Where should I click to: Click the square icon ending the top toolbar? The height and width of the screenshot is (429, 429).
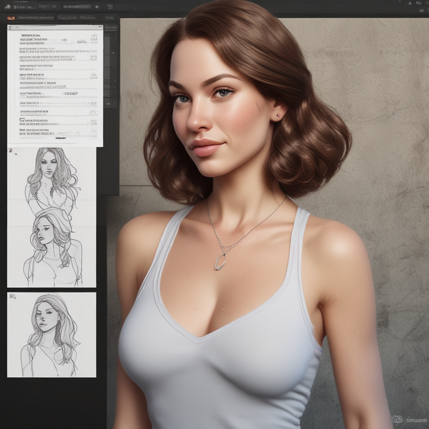tap(110, 7)
